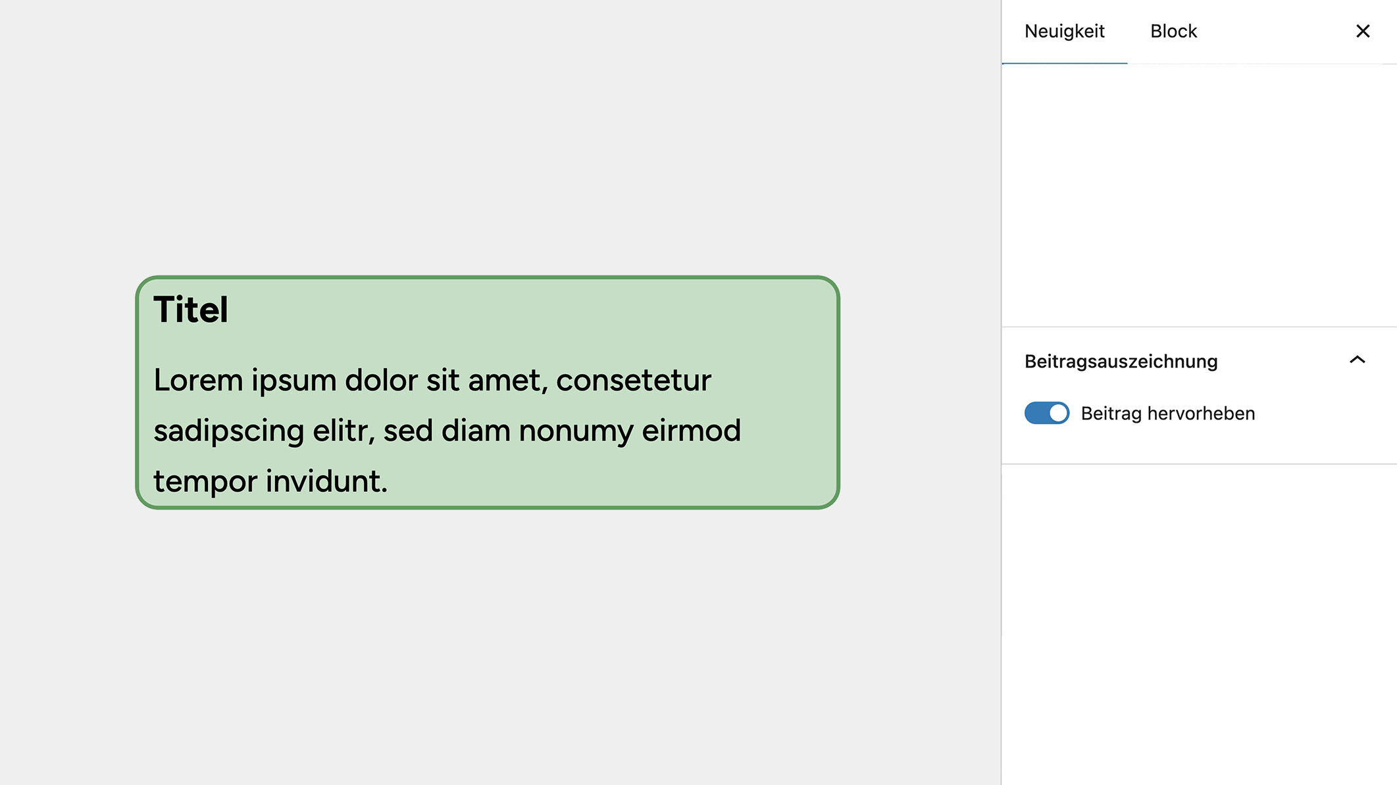The width and height of the screenshot is (1397, 785).
Task: Click the word "nonumy" in paragraph
Action: [x=576, y=431]
